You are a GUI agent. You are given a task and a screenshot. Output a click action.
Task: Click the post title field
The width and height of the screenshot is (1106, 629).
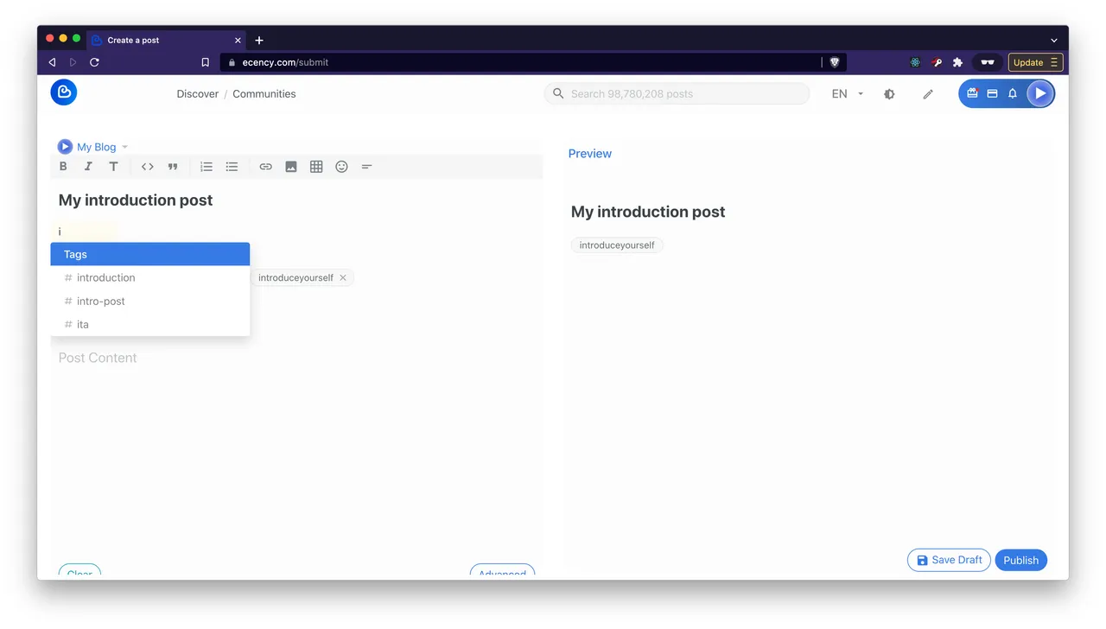(296, 200)
